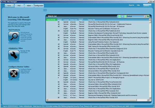Select 'What's New in Microsoft Office SharePoint Workspace 2010'
Screen dimensions: 155x108
(98, 73)
